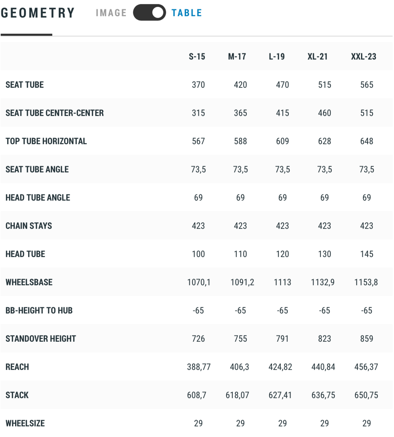
Task: Select the L-19 size column header
Action: tap(276, 57)
